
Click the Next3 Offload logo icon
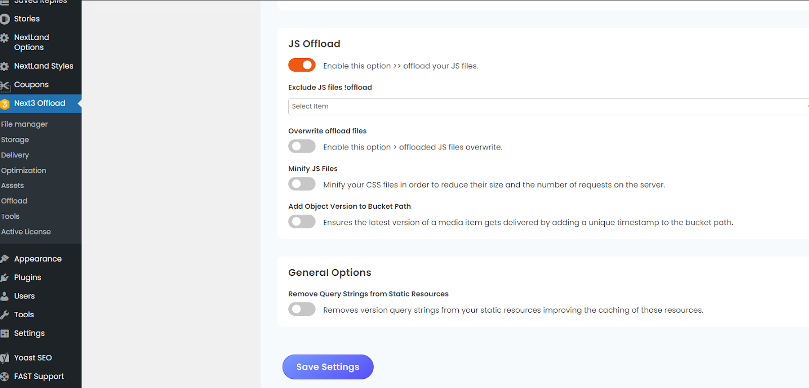click(5, 104)
